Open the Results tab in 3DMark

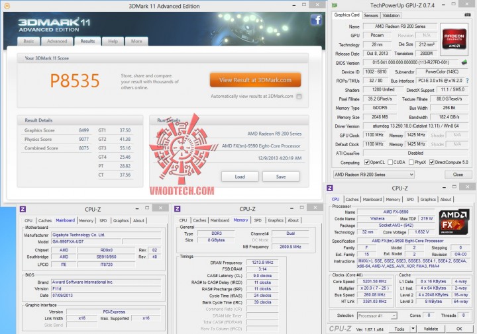coord(87,41)
